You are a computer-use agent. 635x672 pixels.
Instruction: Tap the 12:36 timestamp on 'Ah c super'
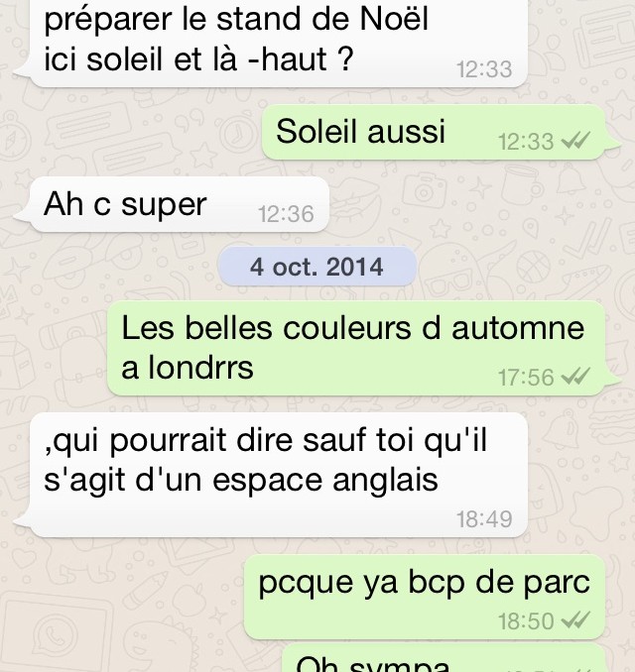286,214
